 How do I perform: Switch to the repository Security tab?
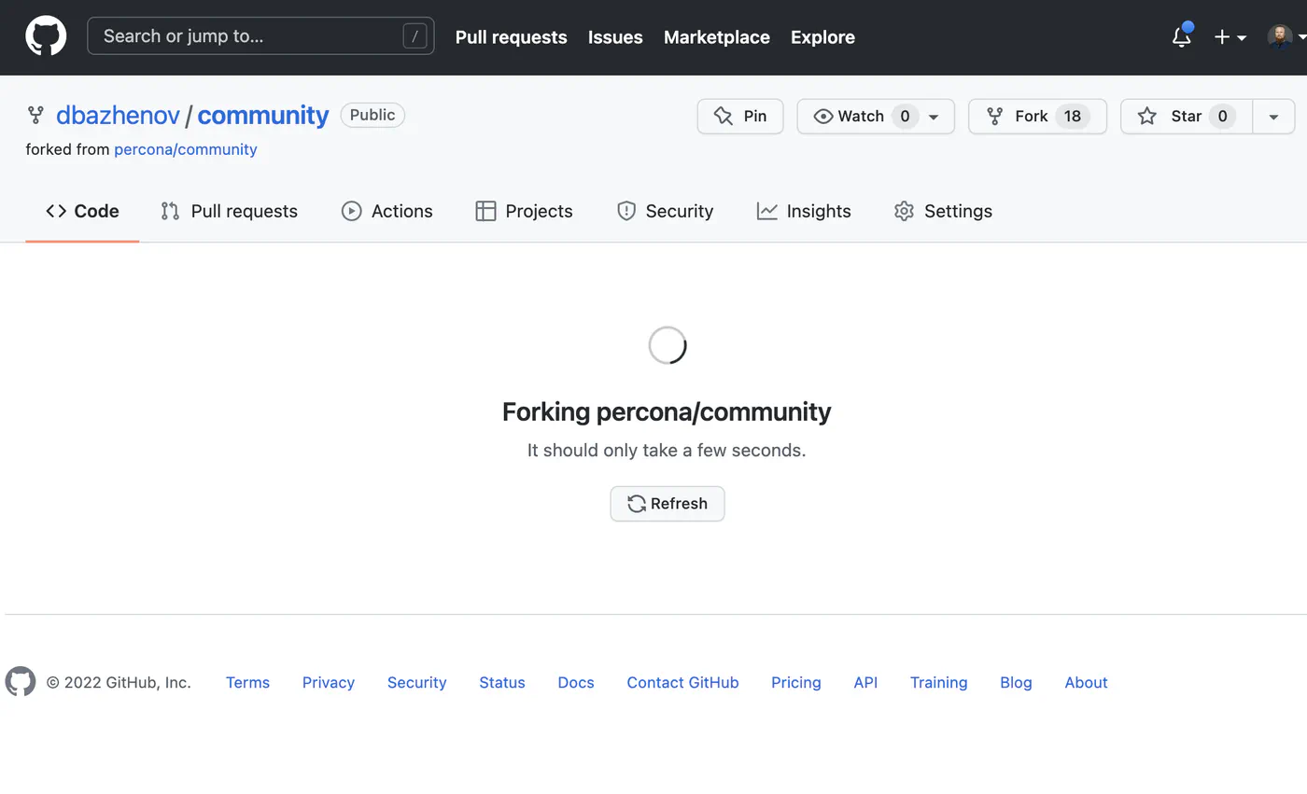665,211
